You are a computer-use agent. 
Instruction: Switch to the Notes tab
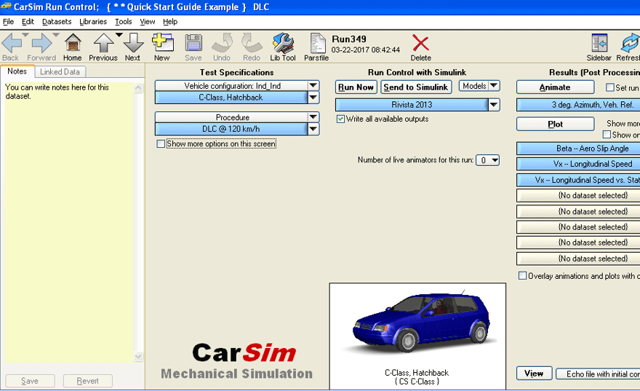tap(17, 71)
